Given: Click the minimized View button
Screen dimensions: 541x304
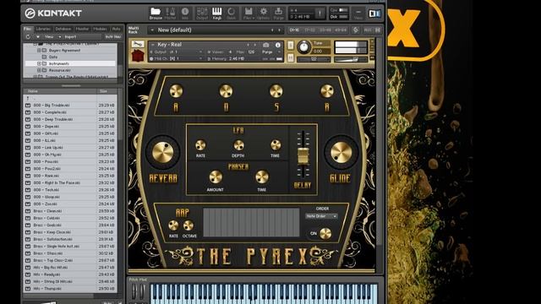Looking at the screenshot, I should tap(358, 14).
